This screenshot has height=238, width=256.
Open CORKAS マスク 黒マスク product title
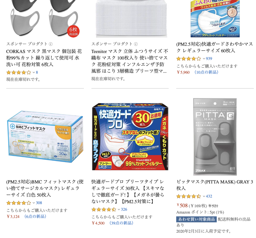click(44, 58)
